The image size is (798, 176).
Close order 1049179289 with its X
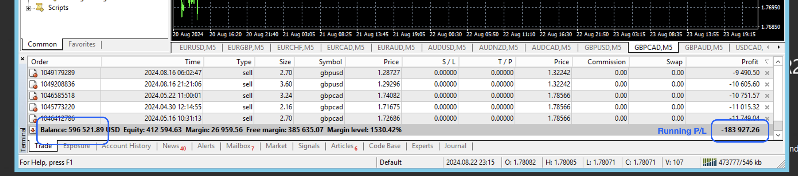coord(767,73)
